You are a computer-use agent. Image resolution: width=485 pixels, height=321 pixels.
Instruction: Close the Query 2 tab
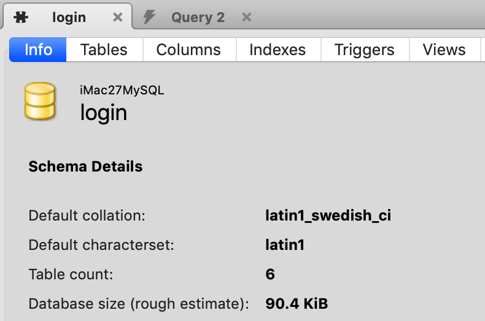[x=247, y=17]
